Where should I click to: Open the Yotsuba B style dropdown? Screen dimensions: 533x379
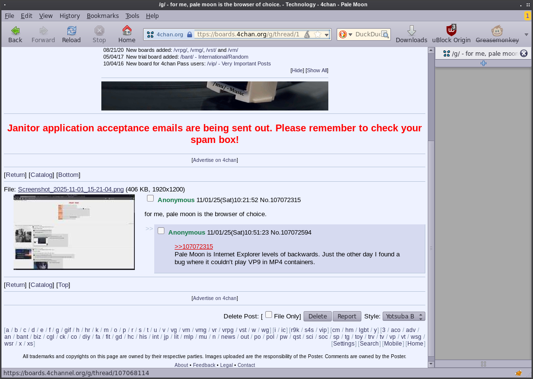point(404,316)
